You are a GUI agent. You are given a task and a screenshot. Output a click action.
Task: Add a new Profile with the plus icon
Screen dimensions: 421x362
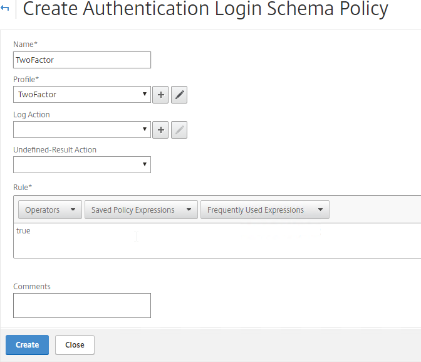[160, 95]
